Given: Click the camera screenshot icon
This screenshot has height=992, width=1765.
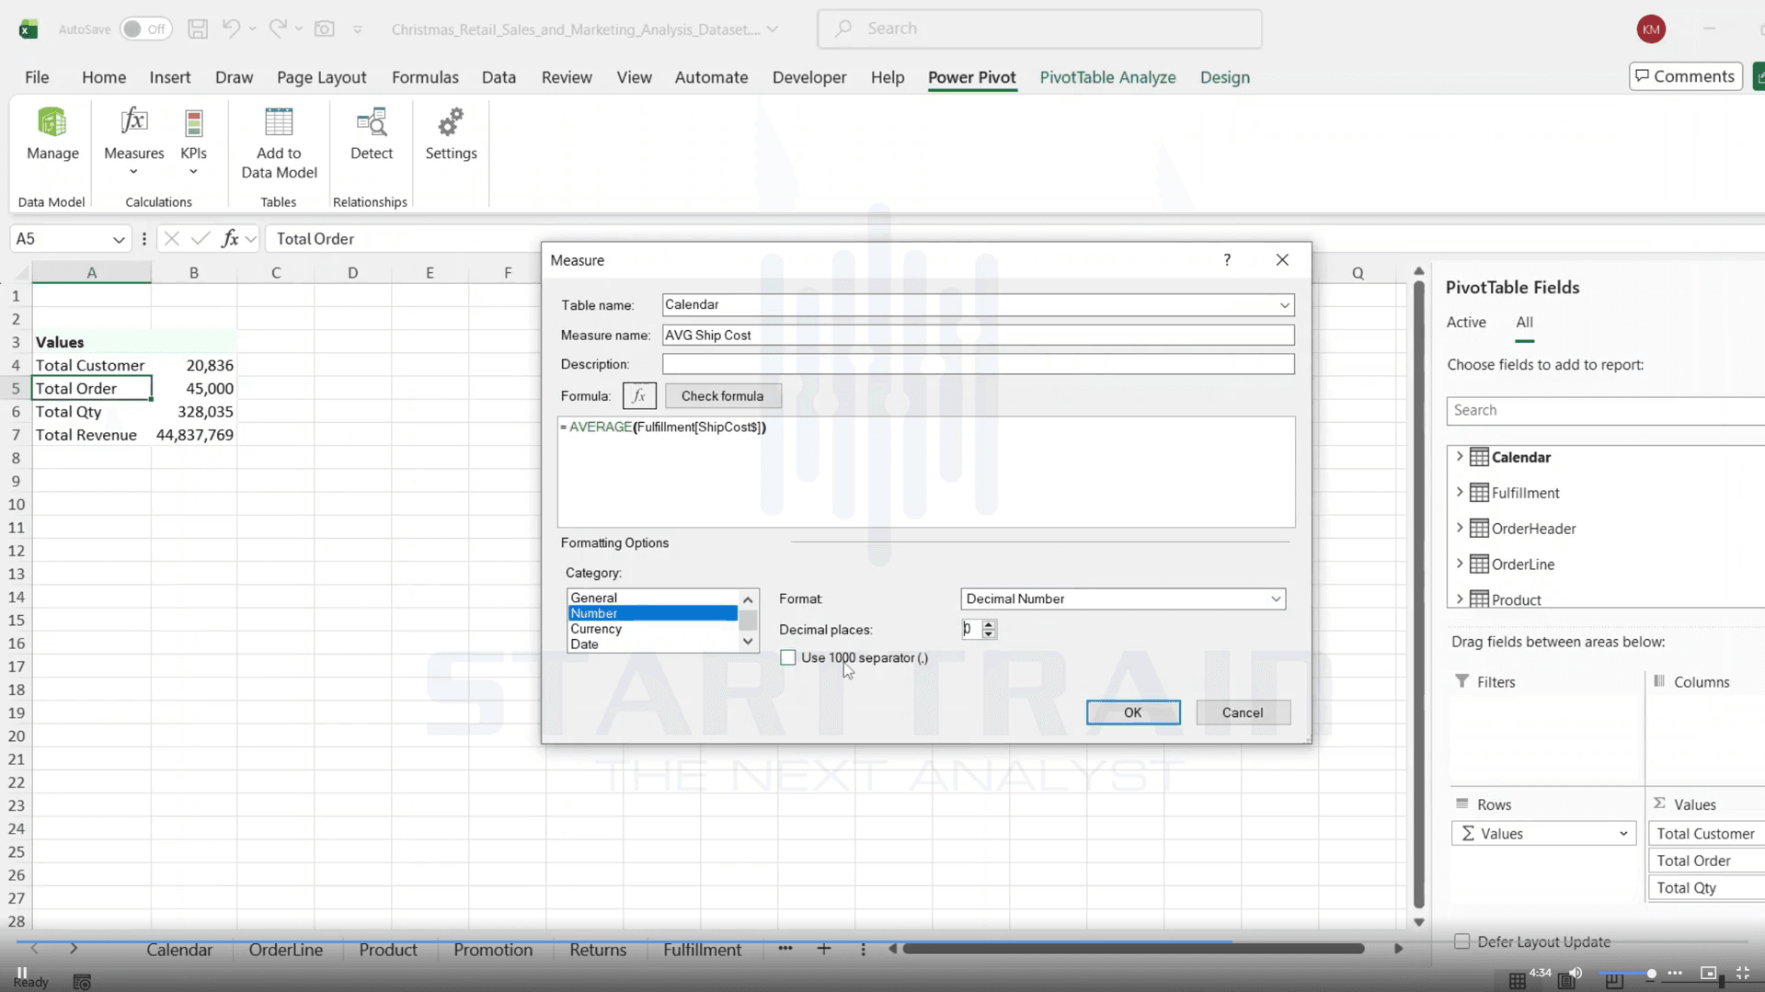Looking at the screenshot, I should pos(325,29).
